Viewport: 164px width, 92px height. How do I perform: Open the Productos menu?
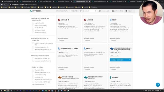74,11
